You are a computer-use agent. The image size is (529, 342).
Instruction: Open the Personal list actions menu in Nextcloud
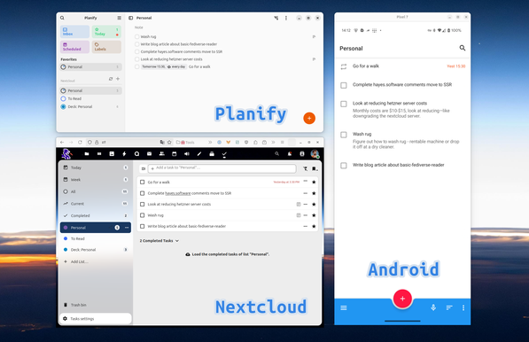(127, 228)
